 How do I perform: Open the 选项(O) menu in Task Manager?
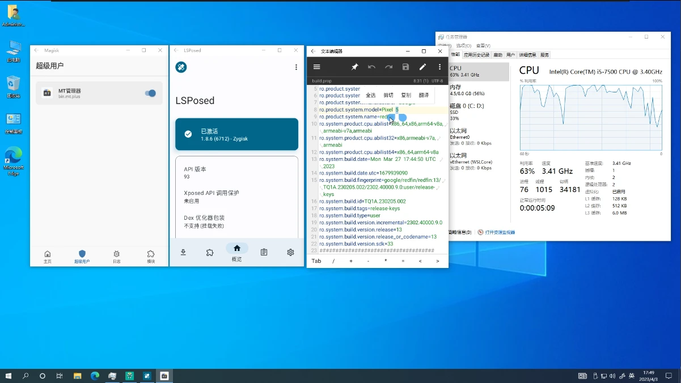click(464, 46)
